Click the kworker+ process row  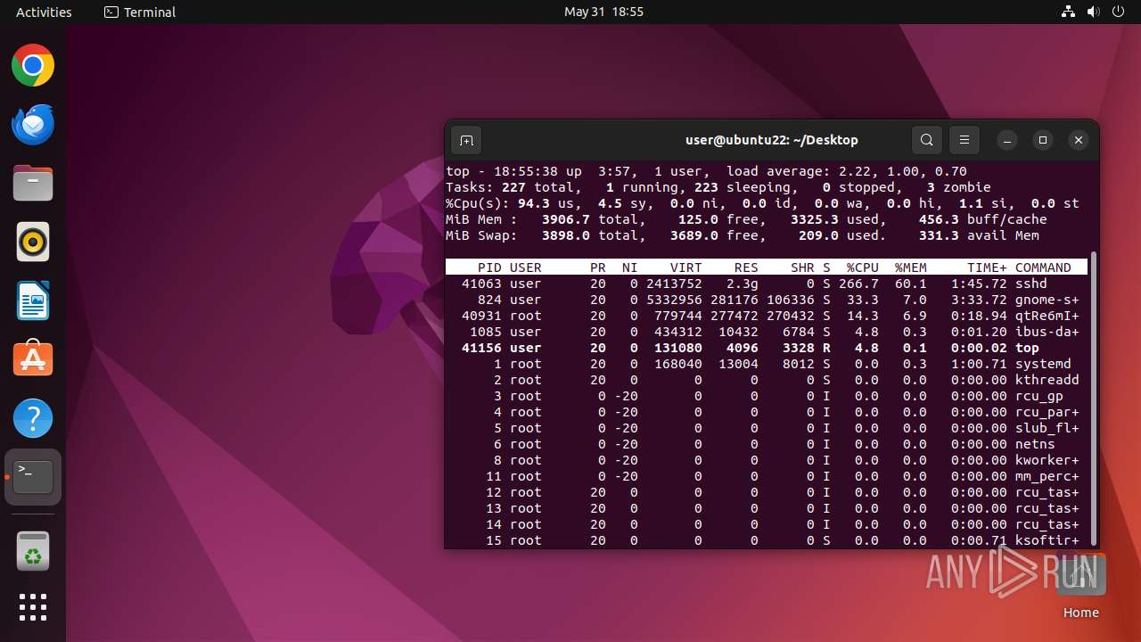(767, 460)
